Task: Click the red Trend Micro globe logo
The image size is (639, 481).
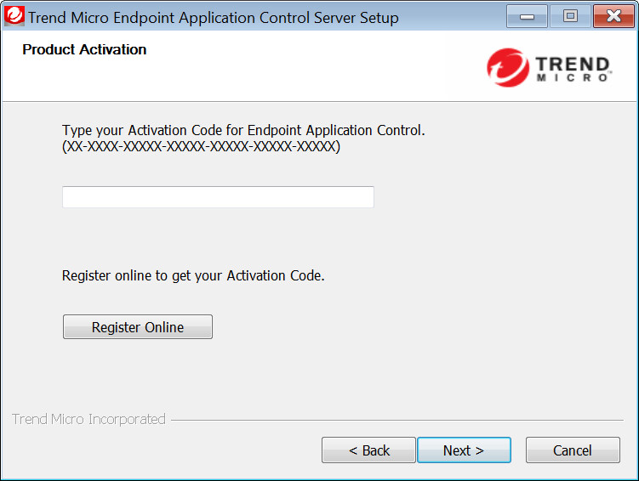Action: point(507,68)
